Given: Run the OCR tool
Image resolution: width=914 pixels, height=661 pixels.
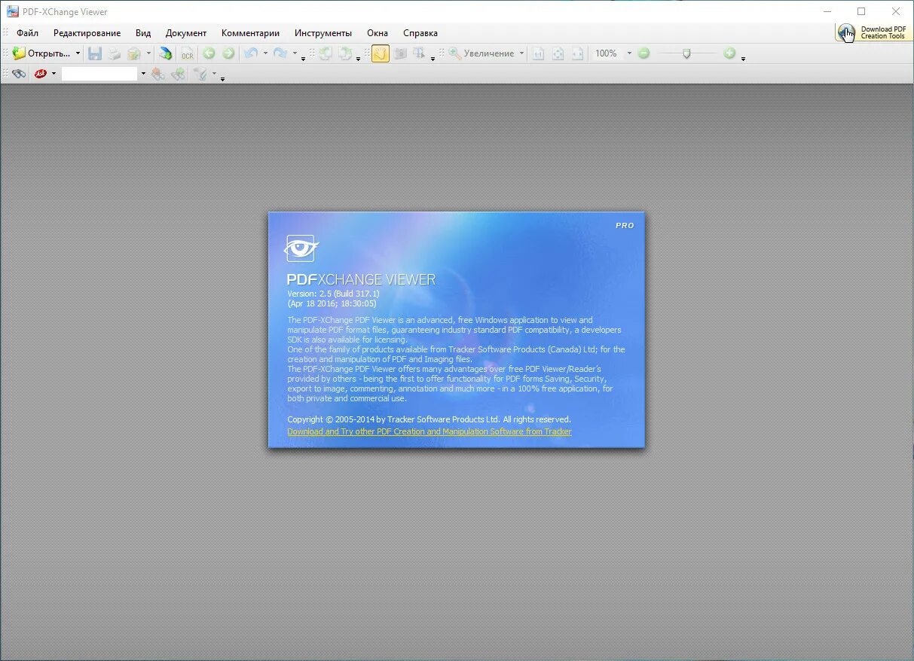Looking at the screenshot, I should [x=187, y=53].
